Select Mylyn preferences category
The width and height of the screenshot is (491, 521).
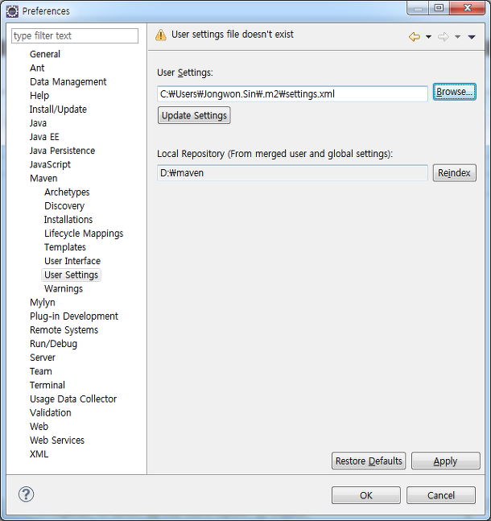tap(43, 302)
